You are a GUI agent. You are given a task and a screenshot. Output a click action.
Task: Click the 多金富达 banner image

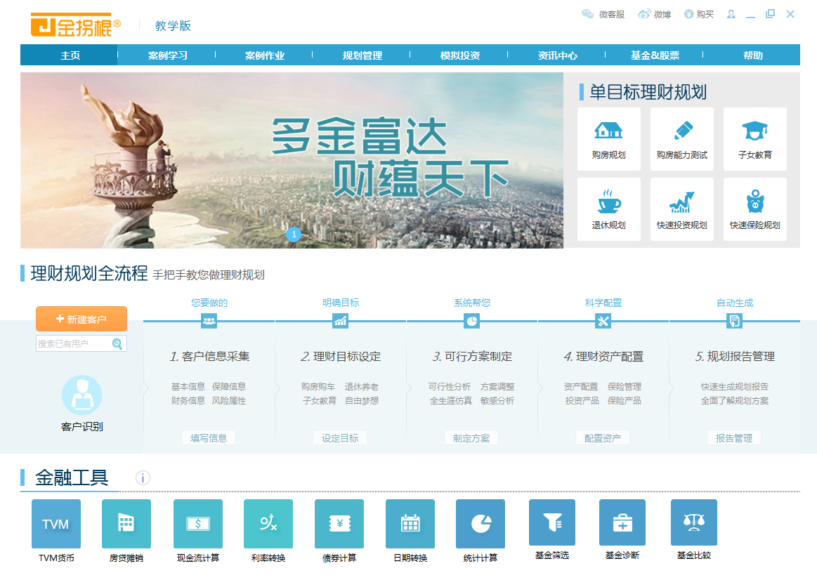coord(292,160)
